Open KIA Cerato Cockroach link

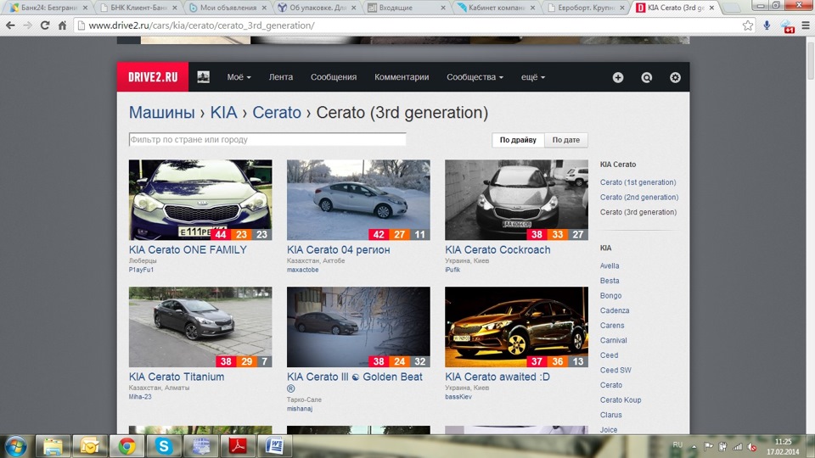click(497, 249)
